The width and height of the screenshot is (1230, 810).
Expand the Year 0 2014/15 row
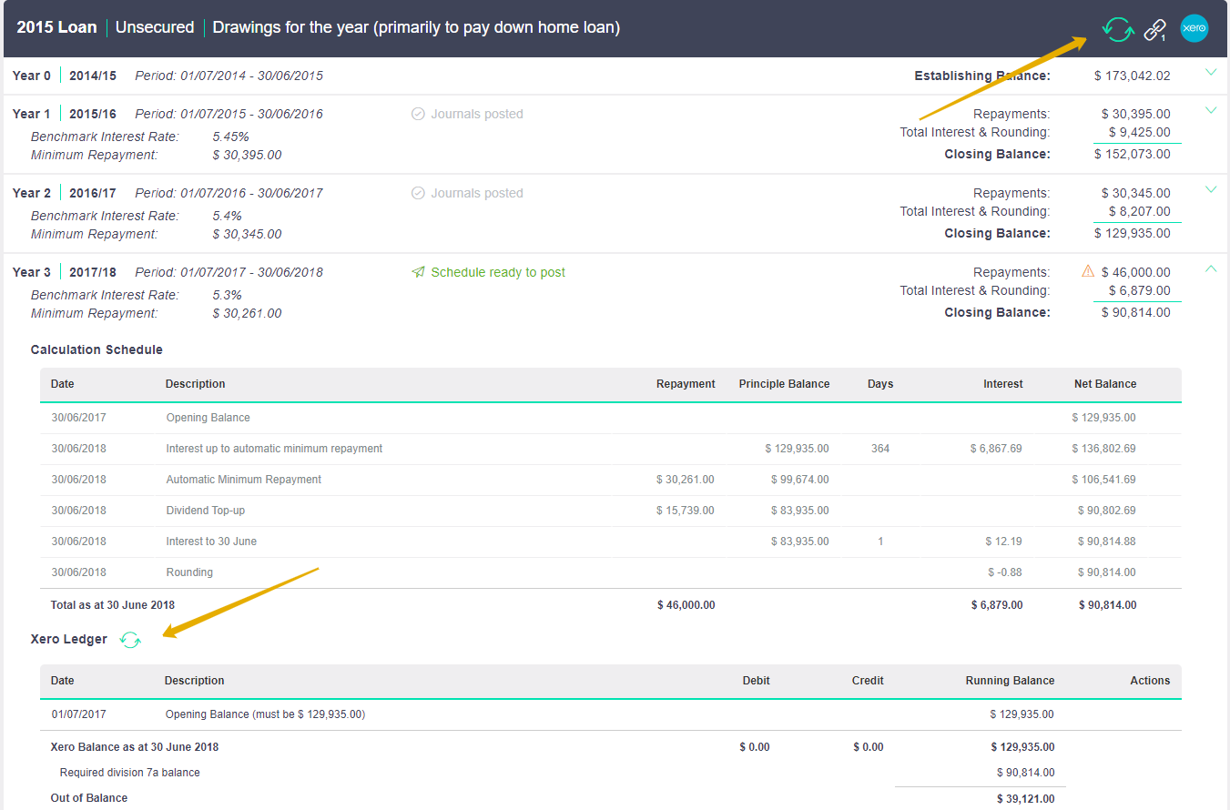tap(1210, 73)
